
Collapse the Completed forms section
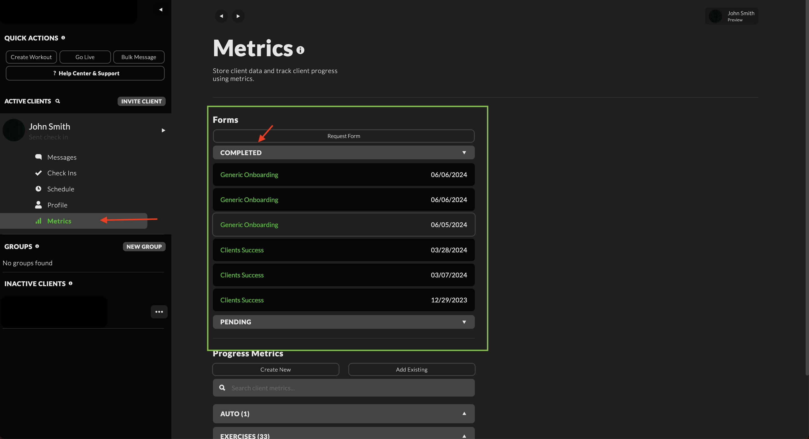(x=464, y=153)
